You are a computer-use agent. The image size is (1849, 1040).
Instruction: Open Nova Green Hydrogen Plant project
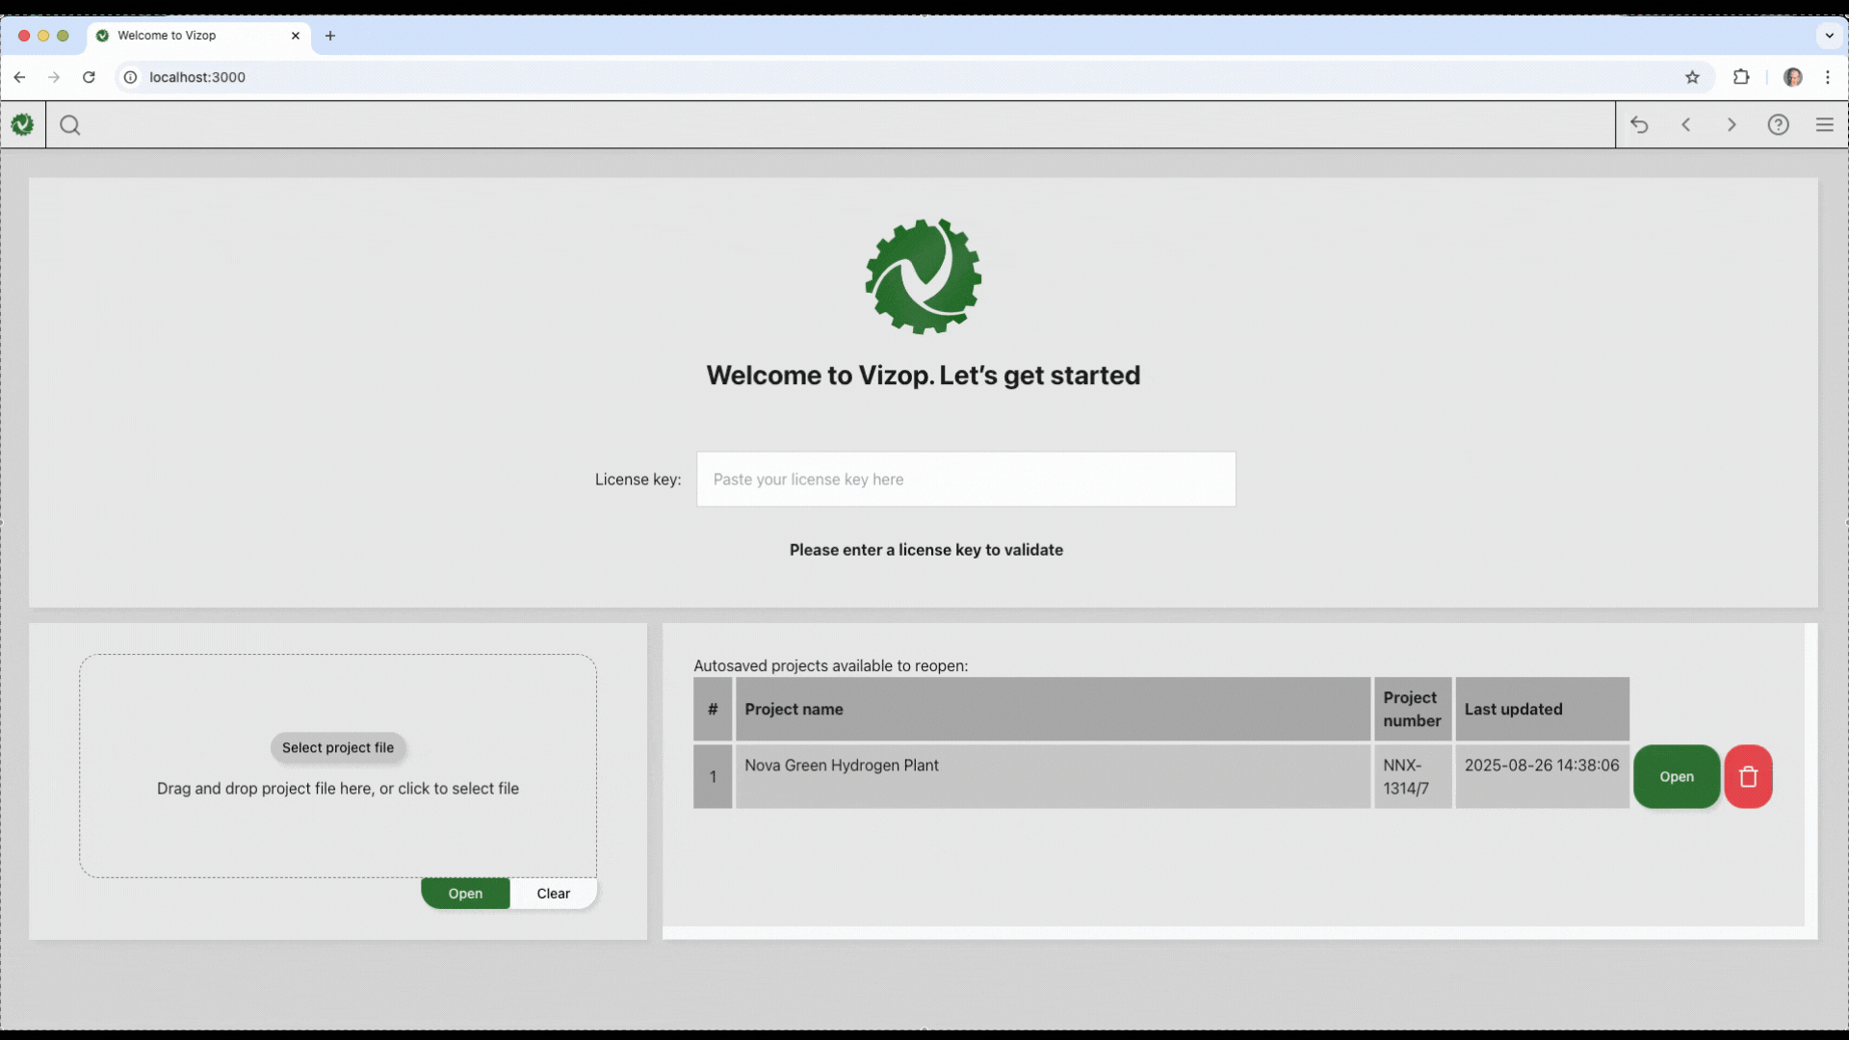coord(1676,776)
